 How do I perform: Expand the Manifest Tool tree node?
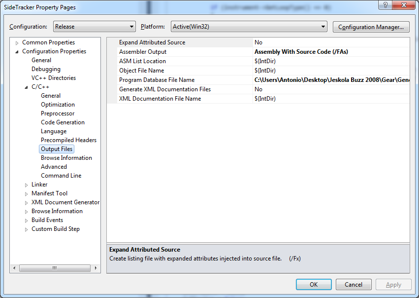pyautogui.click(x=26, y=194)
